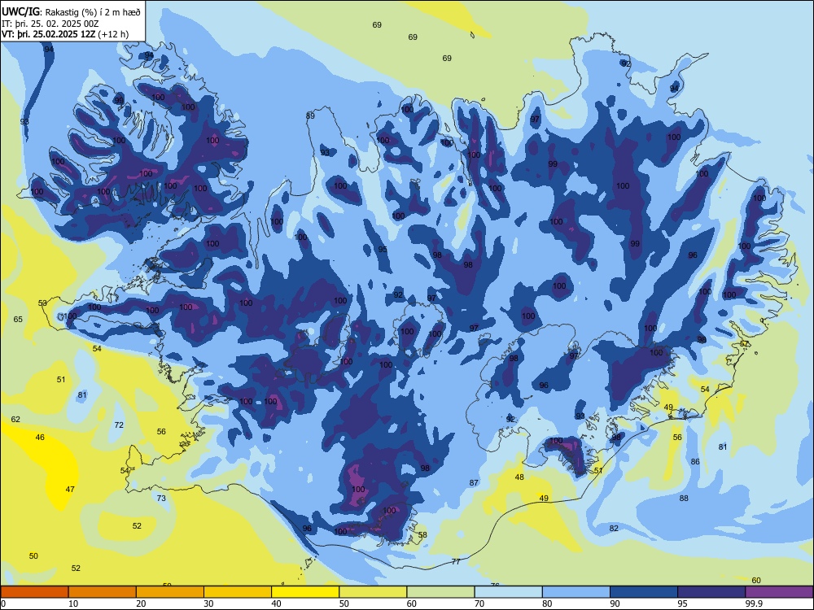This screenshot has height=610, width=814.
Task: Click the light green 60–70 legend swatch
Action: point(440,592)
